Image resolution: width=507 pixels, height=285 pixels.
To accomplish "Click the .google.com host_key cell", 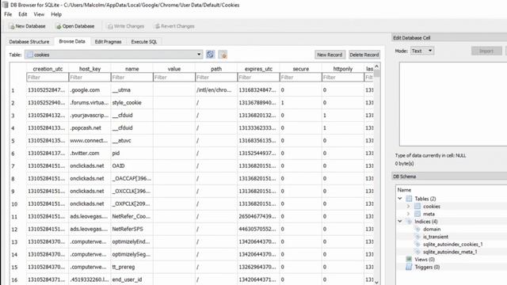I will pos(90,90).
